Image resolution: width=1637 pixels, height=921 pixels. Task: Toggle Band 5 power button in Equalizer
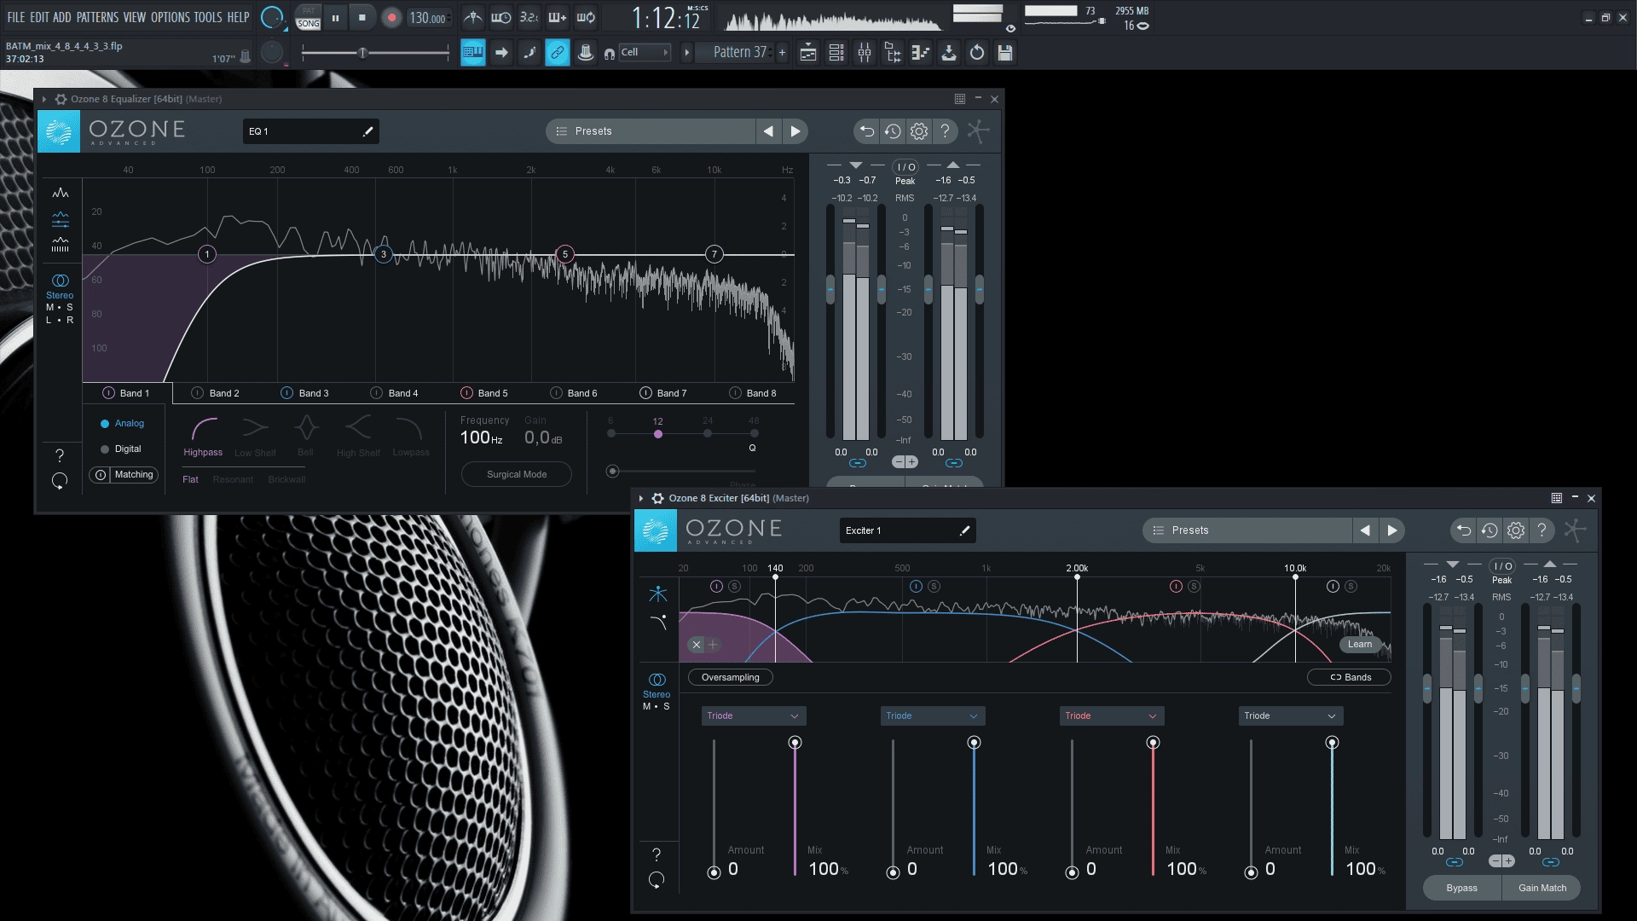466,393
